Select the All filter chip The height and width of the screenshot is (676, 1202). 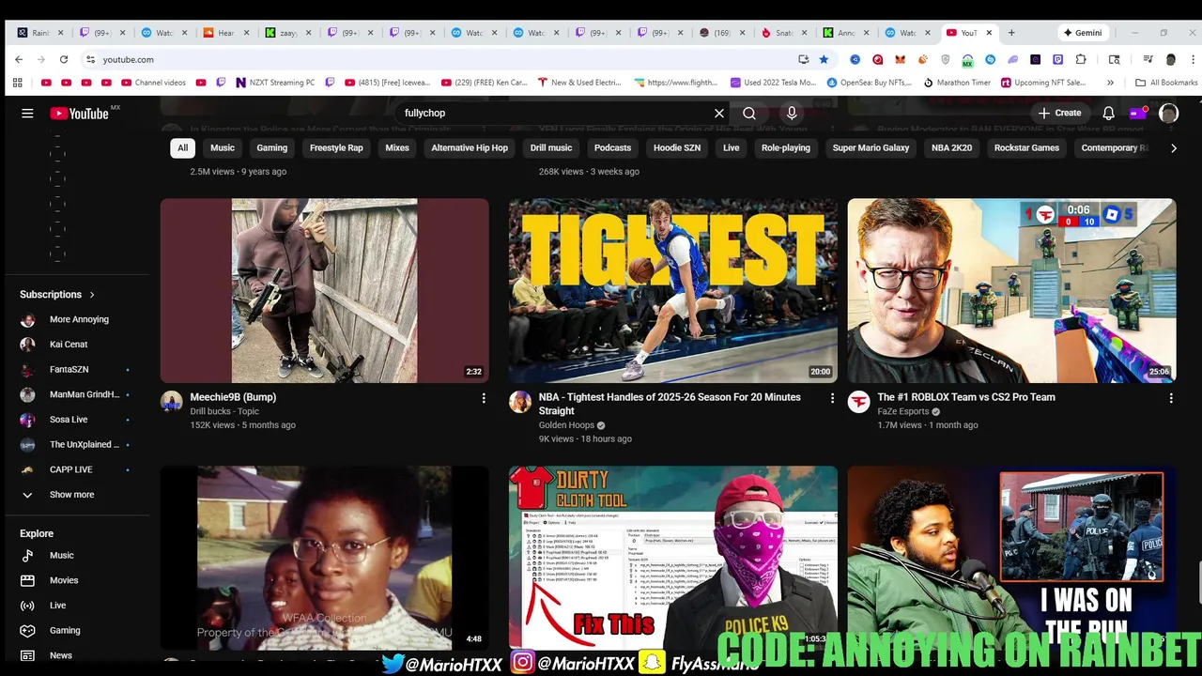182,148
